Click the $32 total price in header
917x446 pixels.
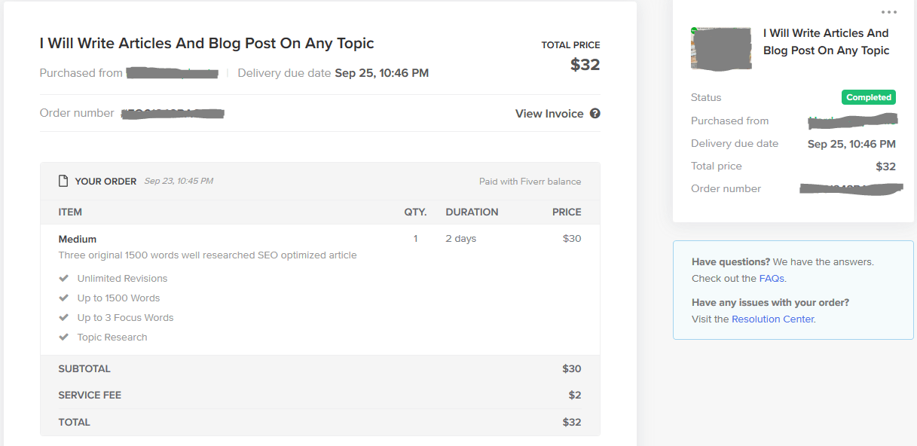pyautogui.click(x=585, y=65)
